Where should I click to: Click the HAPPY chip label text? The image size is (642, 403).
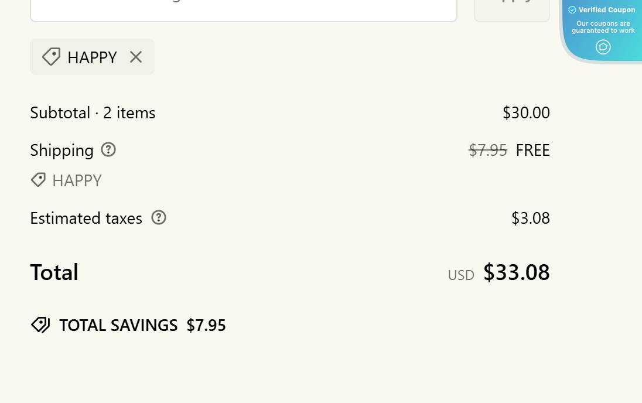(x=92, y=57)
